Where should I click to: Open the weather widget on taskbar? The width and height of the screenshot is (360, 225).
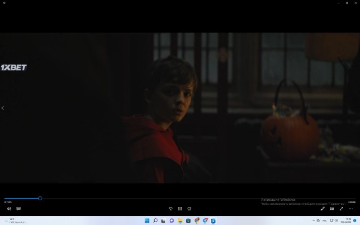point(16,220)
